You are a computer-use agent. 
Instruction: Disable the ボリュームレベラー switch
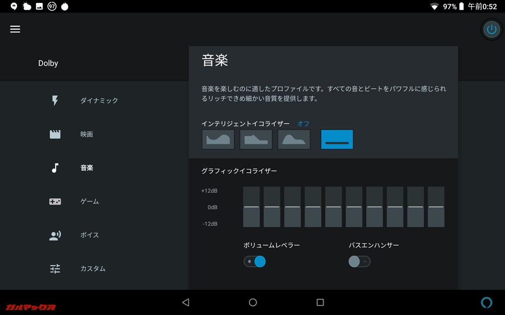click(255, 261)
